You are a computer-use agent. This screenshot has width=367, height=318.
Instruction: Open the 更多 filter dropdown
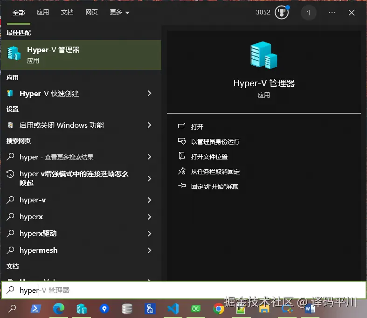click(x=119, y=12)
